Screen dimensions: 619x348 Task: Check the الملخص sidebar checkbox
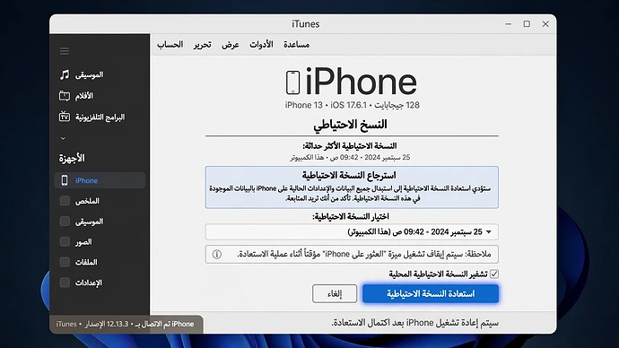(x=65, y=201)
